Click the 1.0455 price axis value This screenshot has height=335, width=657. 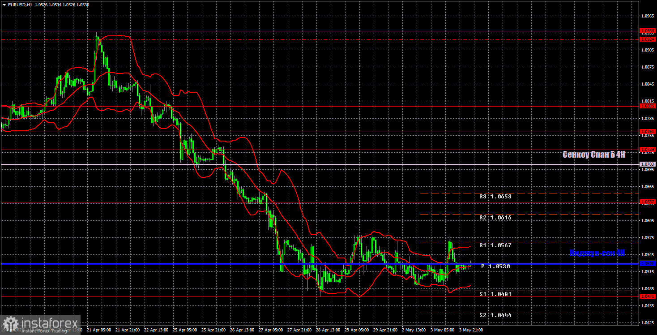pyautogui.click(x=648, y=305)
